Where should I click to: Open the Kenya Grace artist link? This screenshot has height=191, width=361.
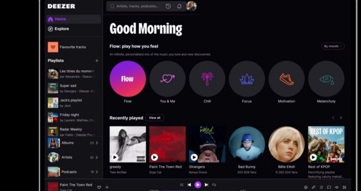tap(198, 172)
